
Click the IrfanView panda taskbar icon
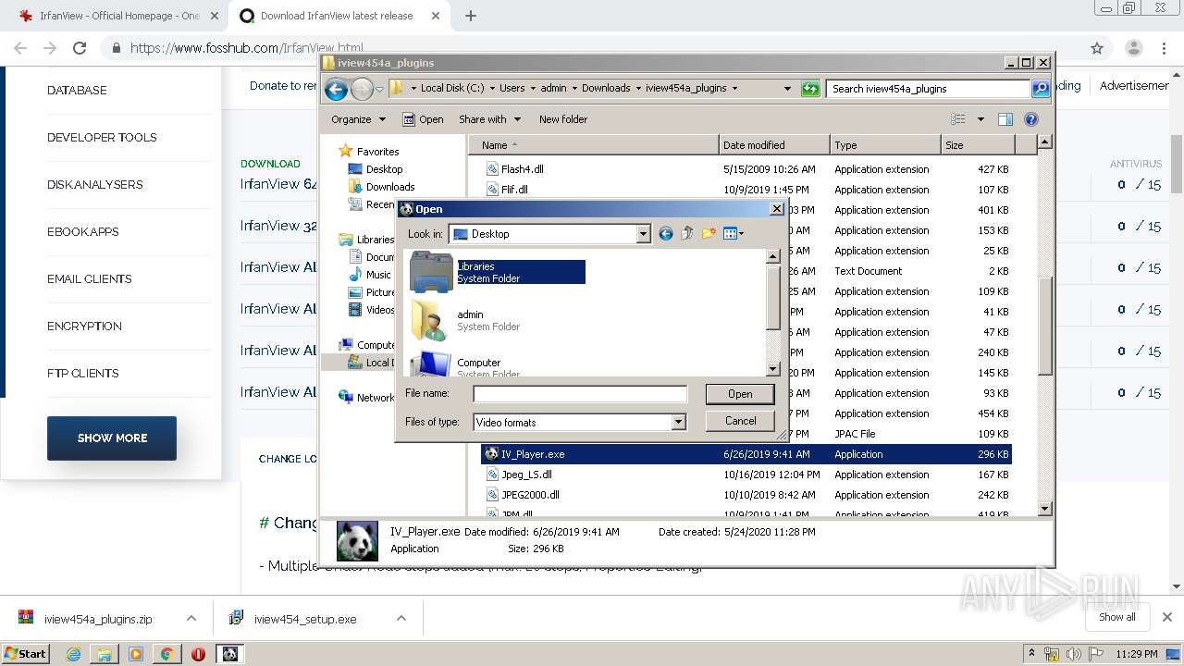[x=229, y=654]
